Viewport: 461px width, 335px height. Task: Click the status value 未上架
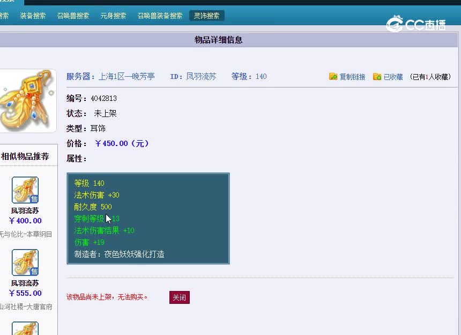[105, 113]
